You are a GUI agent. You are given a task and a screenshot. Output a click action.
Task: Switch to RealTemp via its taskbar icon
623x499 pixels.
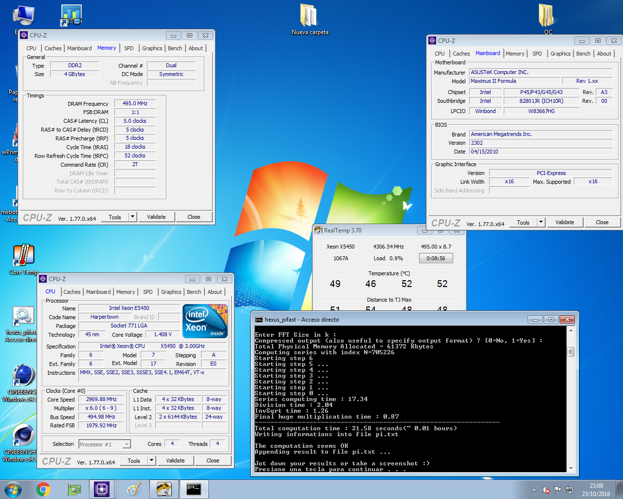(x=164, y=489)
